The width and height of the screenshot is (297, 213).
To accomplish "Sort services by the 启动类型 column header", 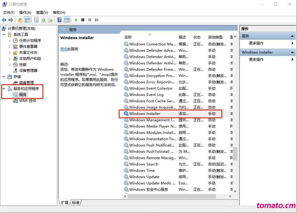I will (217, 37).
